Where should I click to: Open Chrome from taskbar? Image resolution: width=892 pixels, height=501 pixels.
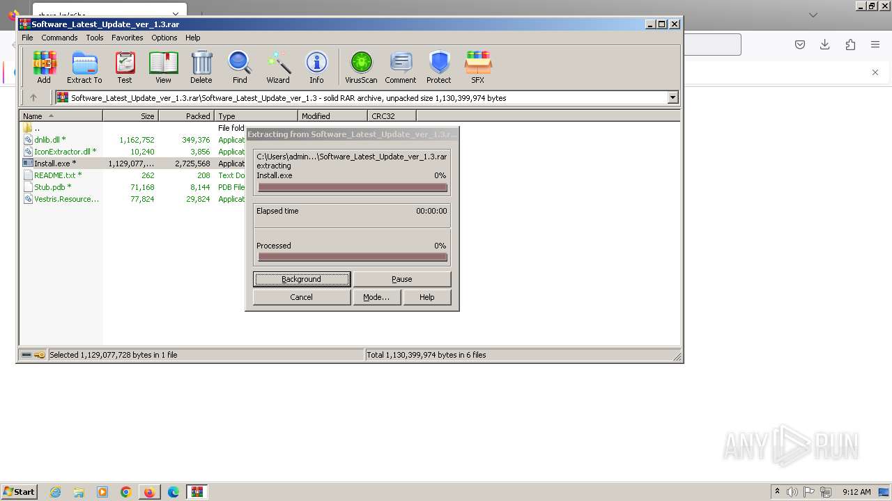coord(126,492)
